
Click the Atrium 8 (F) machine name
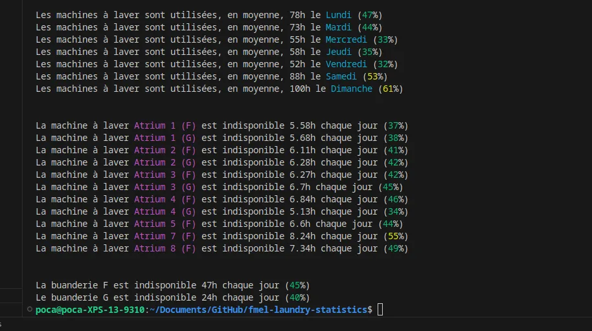pos(165,248)
